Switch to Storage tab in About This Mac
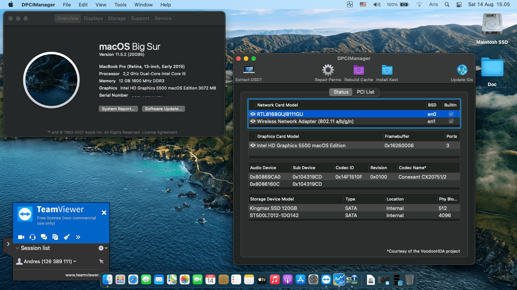This screenshot has width=517, height=290. coord(117,18)
